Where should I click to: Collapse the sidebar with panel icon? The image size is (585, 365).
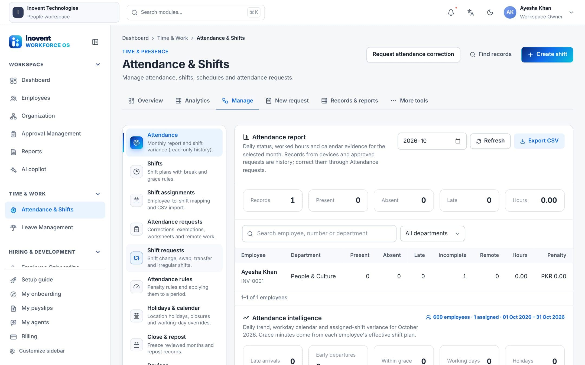95,42
